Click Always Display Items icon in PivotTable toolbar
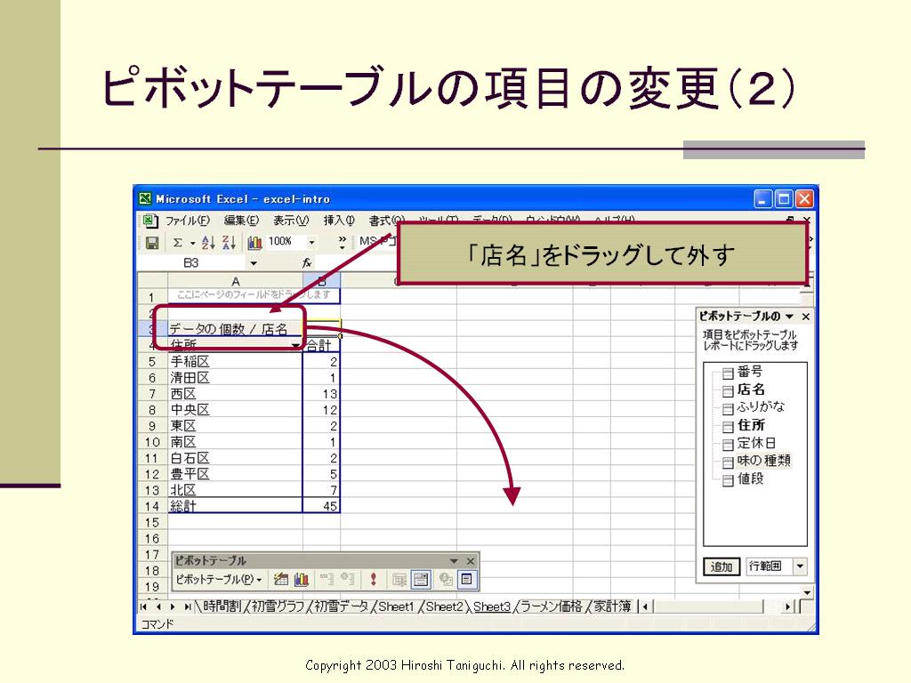 (x=421, y=579)
